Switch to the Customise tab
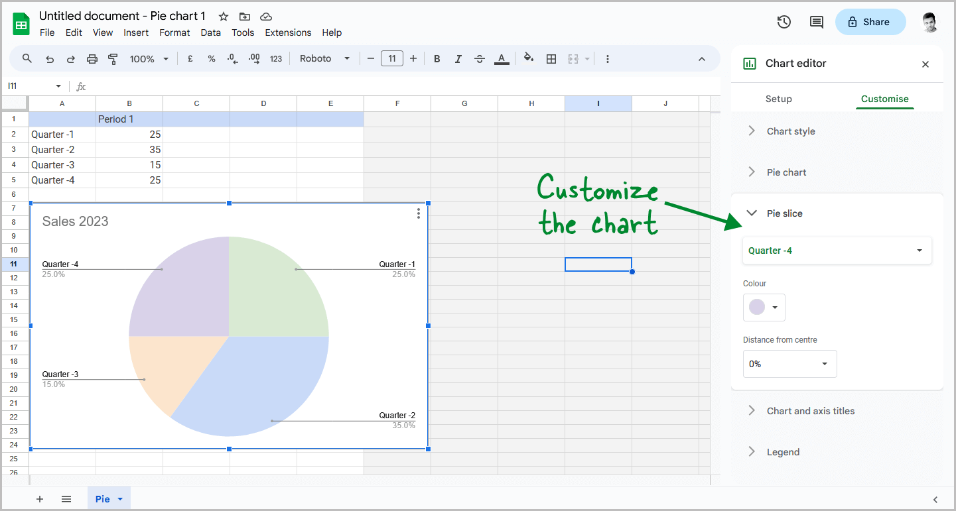This screenshot has height=511, width=956. [885, 99]
